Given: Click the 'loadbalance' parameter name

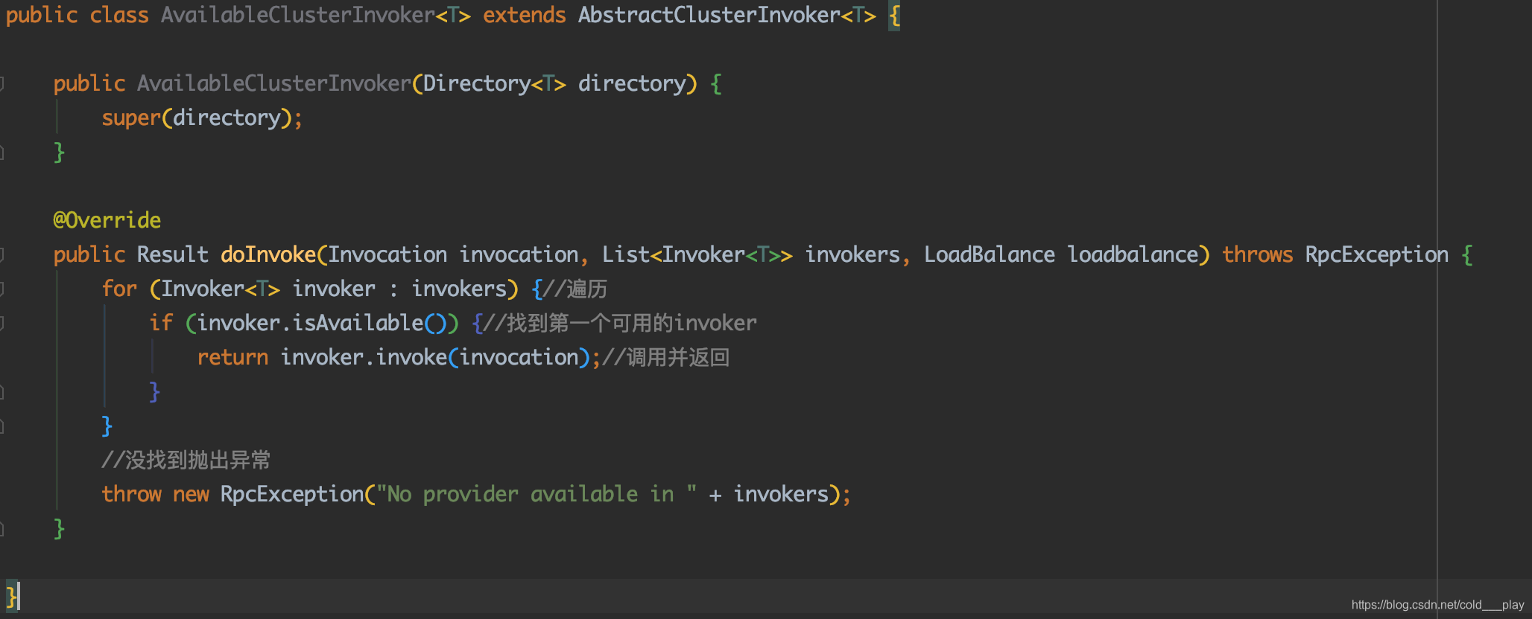Looking at the screenshot, I should (1133, 254).
